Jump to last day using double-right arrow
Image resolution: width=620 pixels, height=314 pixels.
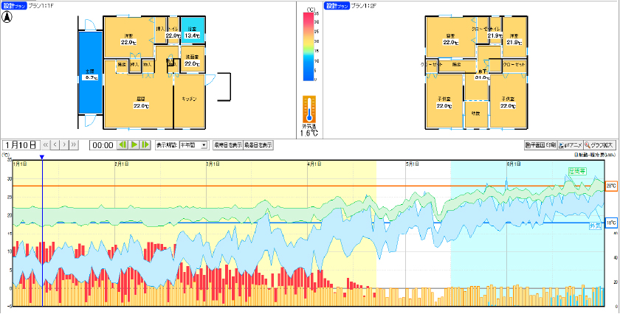(x=74, y=145)
